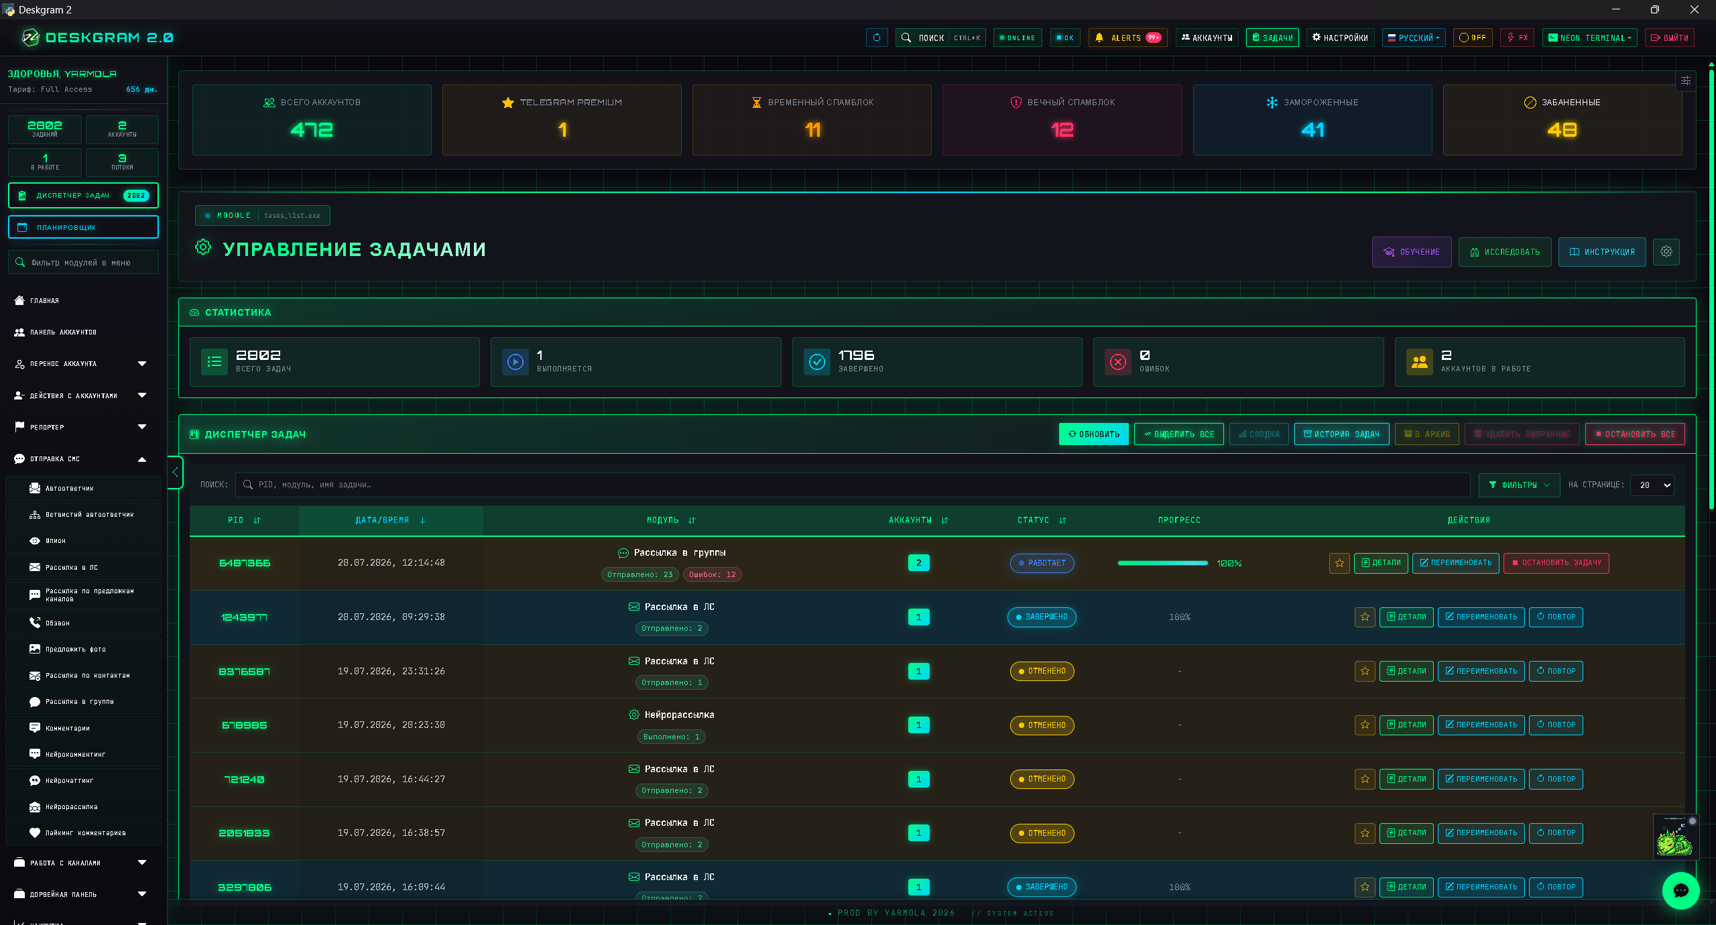Collapse the sidebar with the chevron handle
This screenshot has height=925, width=1716.
175,472
